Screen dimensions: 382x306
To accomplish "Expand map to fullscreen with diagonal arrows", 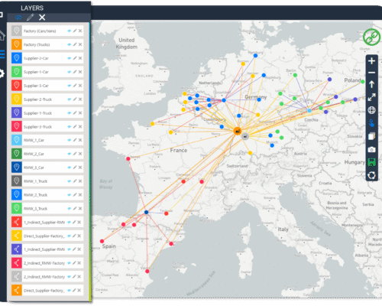I will (x=371, y=97).
